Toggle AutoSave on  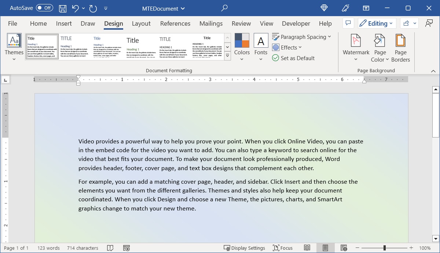pos(45,8)
